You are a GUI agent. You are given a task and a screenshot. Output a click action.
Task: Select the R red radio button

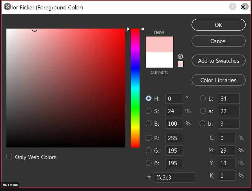(148, 138)
